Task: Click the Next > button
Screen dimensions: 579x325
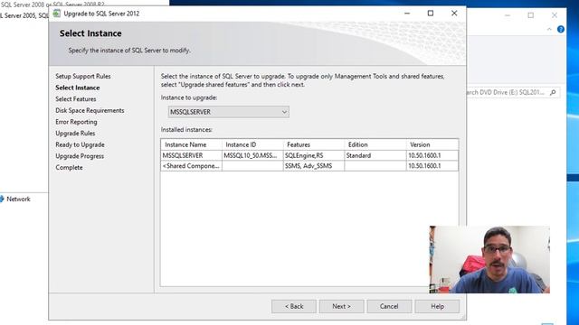Action: click(342, 306)
